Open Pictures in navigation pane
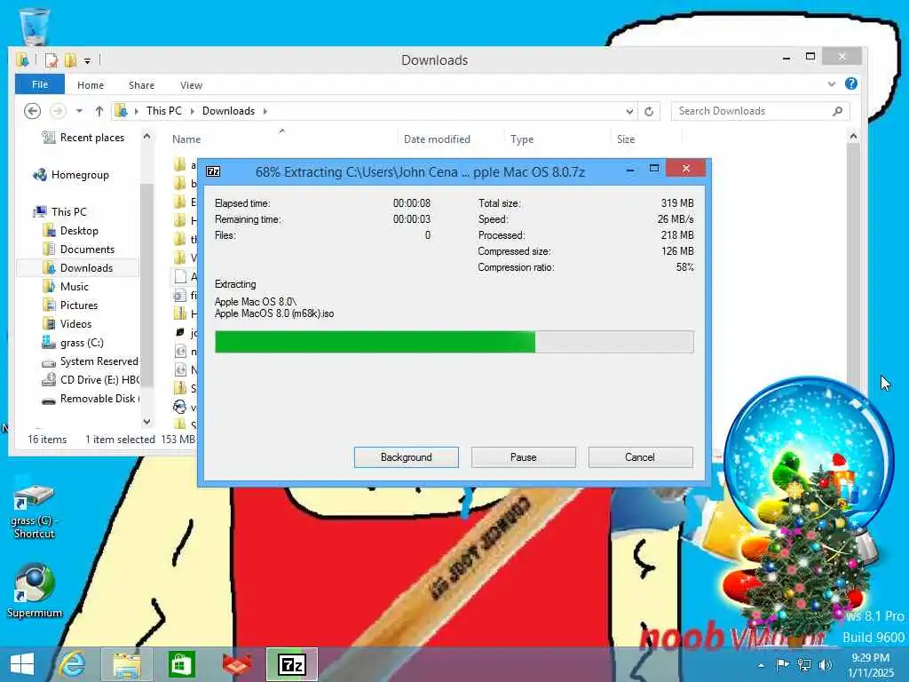 coord(70,305)
